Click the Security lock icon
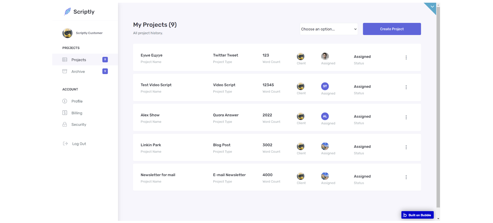 65,124
